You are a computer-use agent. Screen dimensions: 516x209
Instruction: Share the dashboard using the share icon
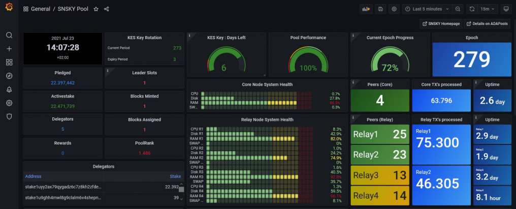click(x=107, y=9)
